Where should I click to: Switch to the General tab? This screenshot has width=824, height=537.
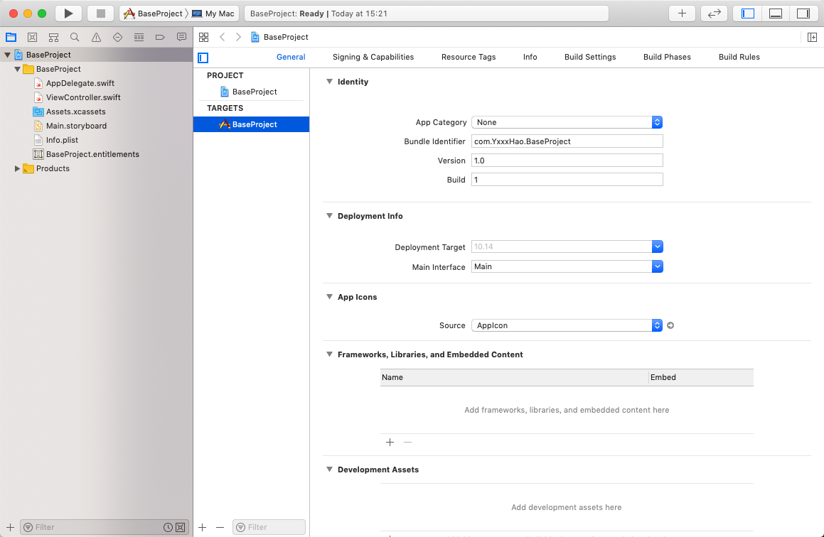[x=291, y=57]
